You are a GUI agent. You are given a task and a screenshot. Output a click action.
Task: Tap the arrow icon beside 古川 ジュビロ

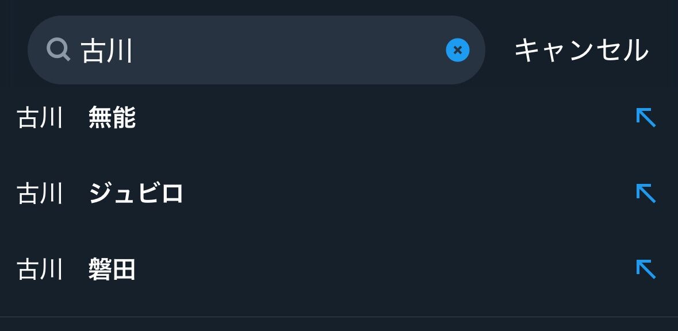pos(646,194)
